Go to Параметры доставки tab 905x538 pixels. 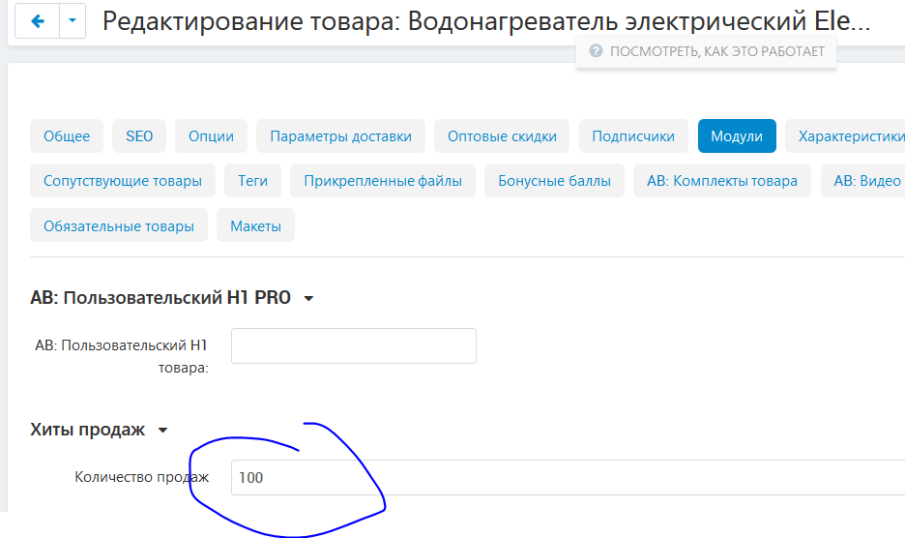(x=340, y=135)
